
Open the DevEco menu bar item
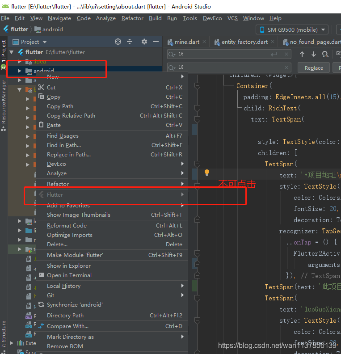click(212, 18)
